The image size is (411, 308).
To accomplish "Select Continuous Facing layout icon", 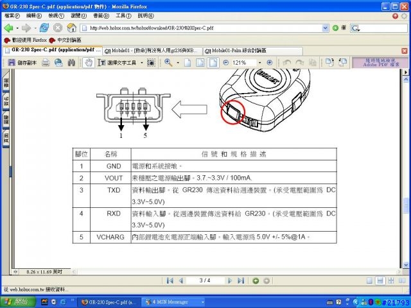I will (391, 281).
